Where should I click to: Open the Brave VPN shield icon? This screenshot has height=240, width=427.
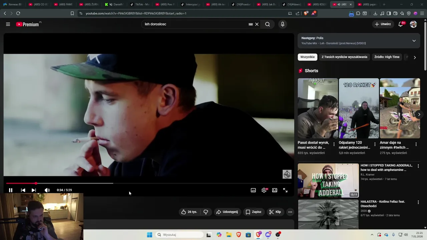[409, 13]
